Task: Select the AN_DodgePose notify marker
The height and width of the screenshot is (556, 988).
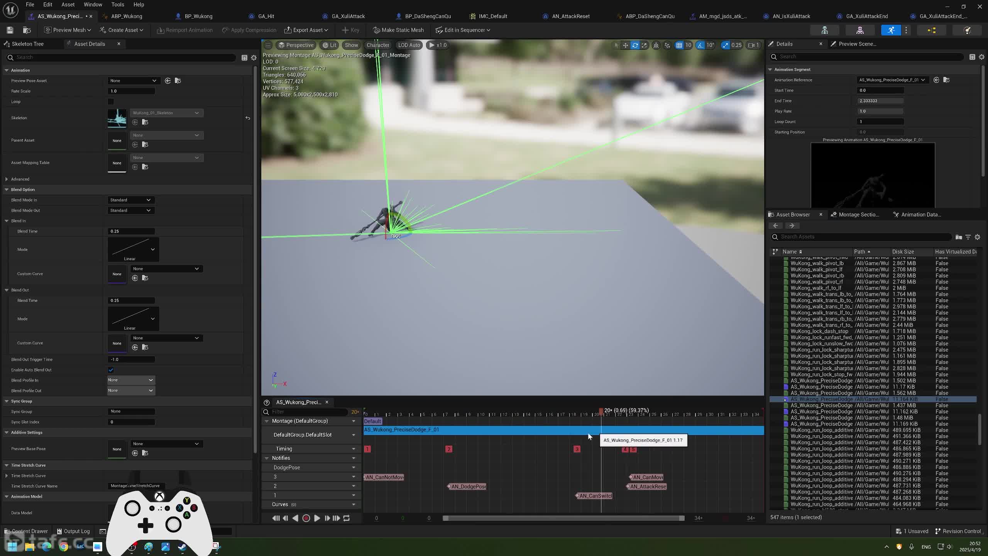Action: coord(467,486)
